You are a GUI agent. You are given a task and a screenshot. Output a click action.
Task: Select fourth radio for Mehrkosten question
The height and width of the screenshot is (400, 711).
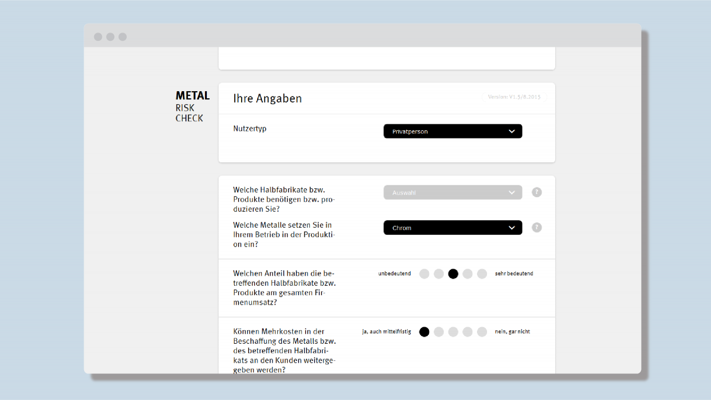(x=467, y=332)
